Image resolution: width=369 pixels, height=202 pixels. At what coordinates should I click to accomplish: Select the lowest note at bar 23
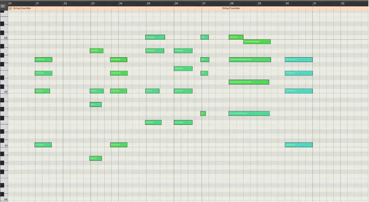96,158
